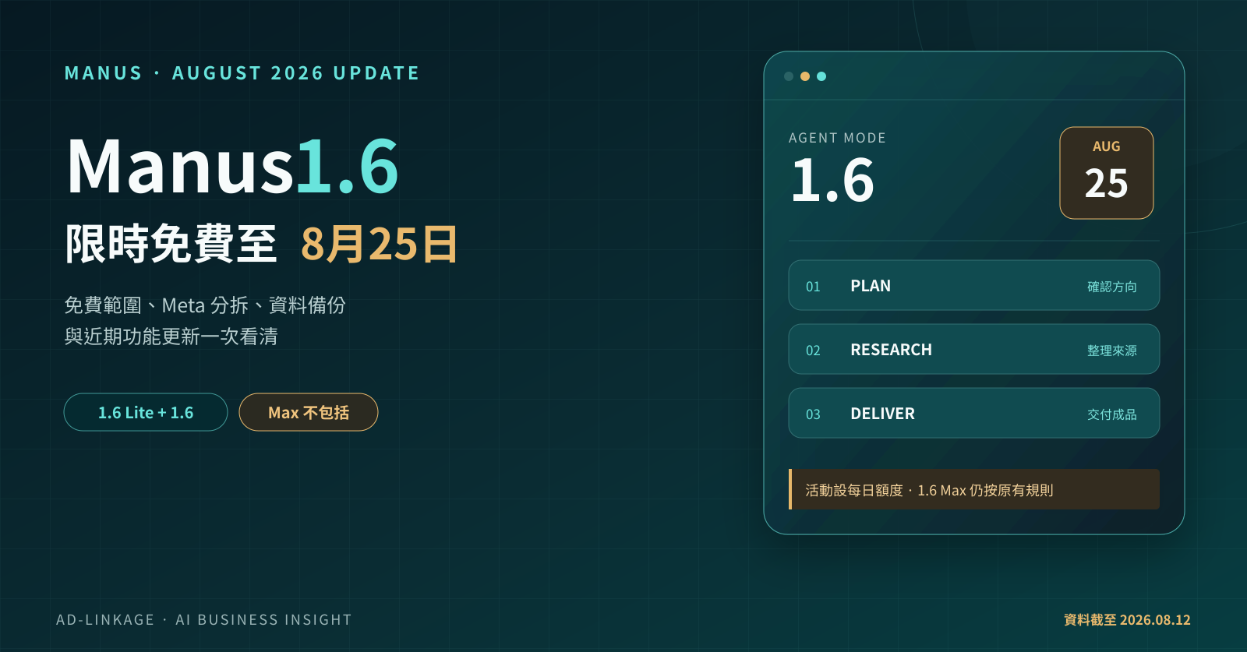Click the "免費範圍、Meta 分拆、資料備份" line
Image resolution: width=1247 pixels, height=652 pixels.
(205, 305)
